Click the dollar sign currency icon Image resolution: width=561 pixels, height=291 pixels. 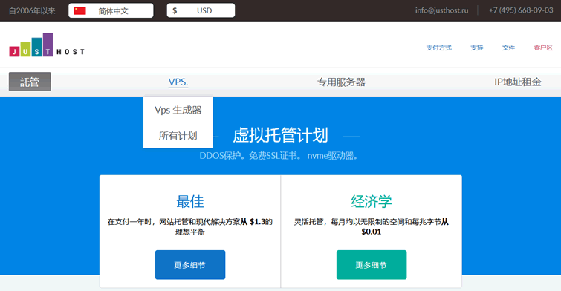pyautogui.click(x=175, y=10)
